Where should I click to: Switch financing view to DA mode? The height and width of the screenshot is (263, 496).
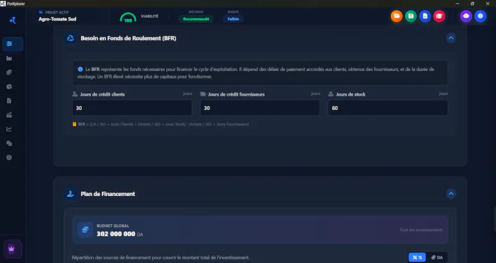pyautogui.click(x=437, y=257)
